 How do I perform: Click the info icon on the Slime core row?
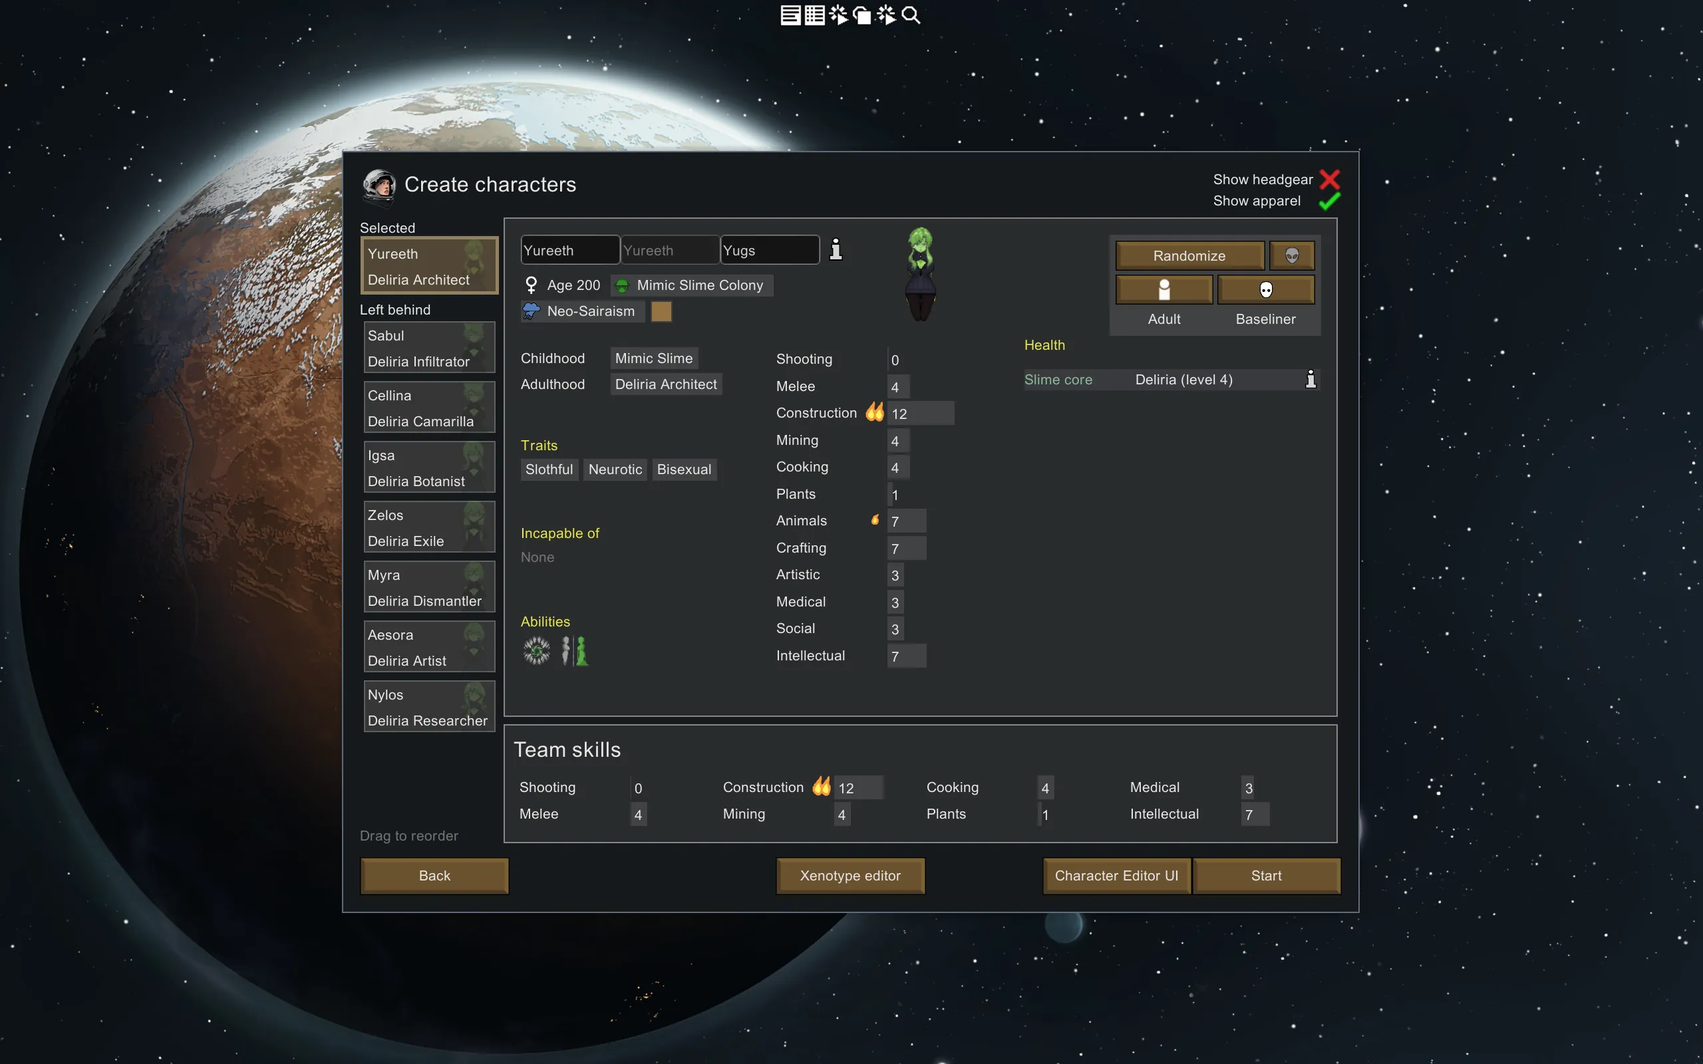point(1311,379)
